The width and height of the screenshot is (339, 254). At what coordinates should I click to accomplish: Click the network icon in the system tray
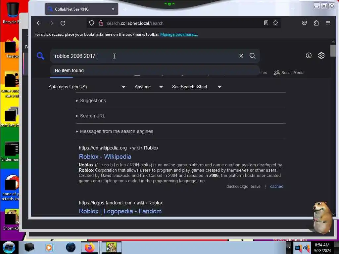(x=298, y=248)
